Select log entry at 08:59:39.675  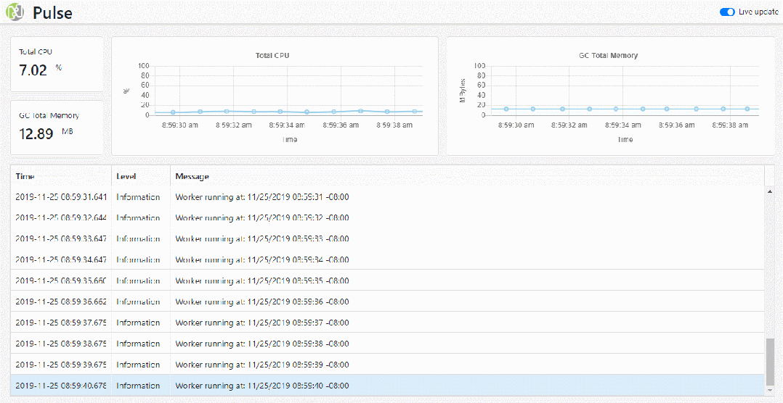[x=61, y=365]
